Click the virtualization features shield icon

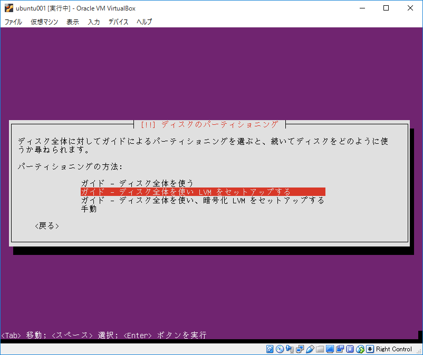click(350, 349)
